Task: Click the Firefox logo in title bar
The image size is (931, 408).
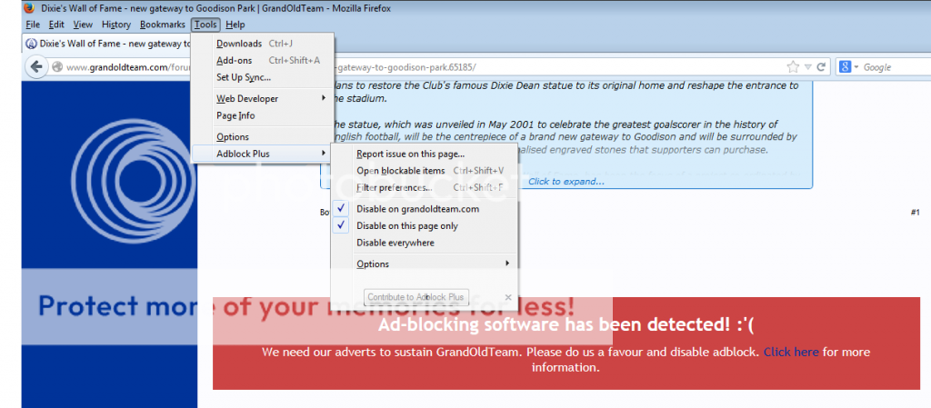Action: tap(28, 8)
